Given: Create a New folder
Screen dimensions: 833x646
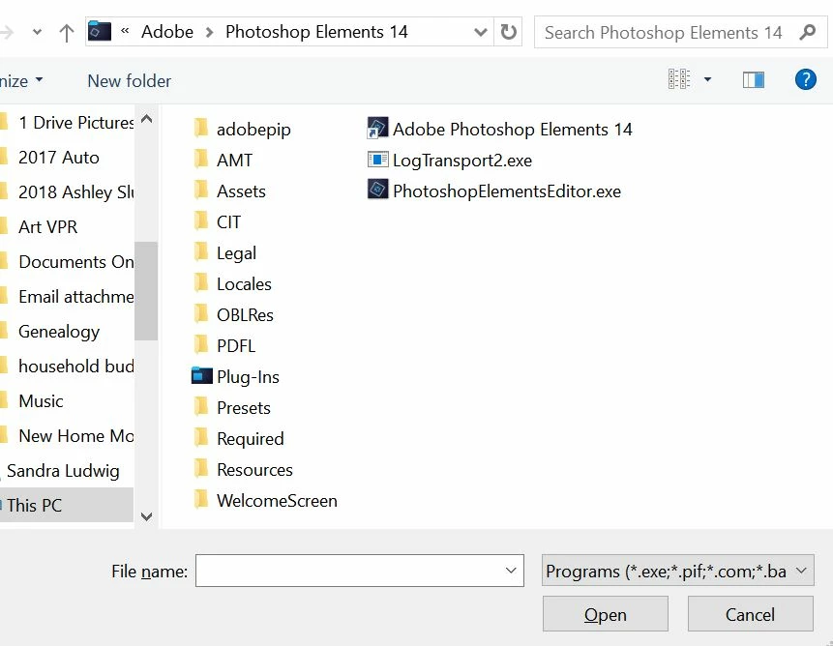Looking at the screenshot, I should 129,80.
